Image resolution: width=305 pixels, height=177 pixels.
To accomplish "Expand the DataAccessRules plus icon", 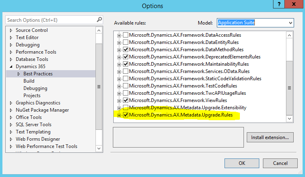I will pyautogui.click(x=119, y=35).
